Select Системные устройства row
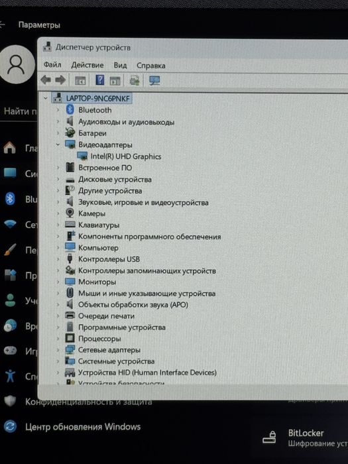The image size is (348, 464). coord(116,361)
